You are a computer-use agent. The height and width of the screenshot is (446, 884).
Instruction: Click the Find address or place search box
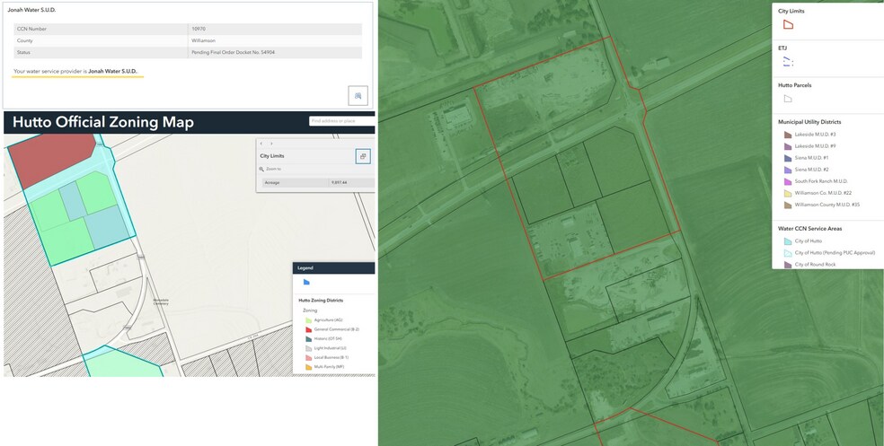point(340,121)
